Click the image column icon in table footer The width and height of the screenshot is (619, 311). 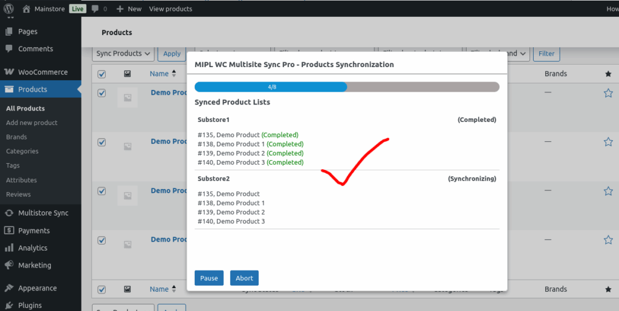click(x=127, y=289)
